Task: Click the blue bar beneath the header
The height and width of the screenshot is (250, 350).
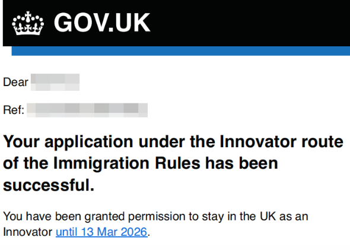Action: click(x=180, y=51)
